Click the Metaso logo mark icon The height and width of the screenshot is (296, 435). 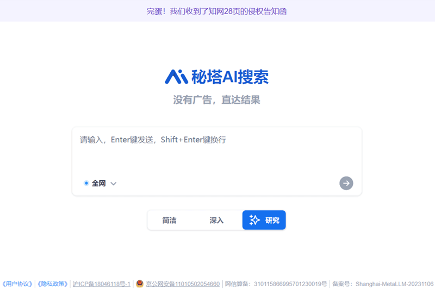tap(176, 77)
